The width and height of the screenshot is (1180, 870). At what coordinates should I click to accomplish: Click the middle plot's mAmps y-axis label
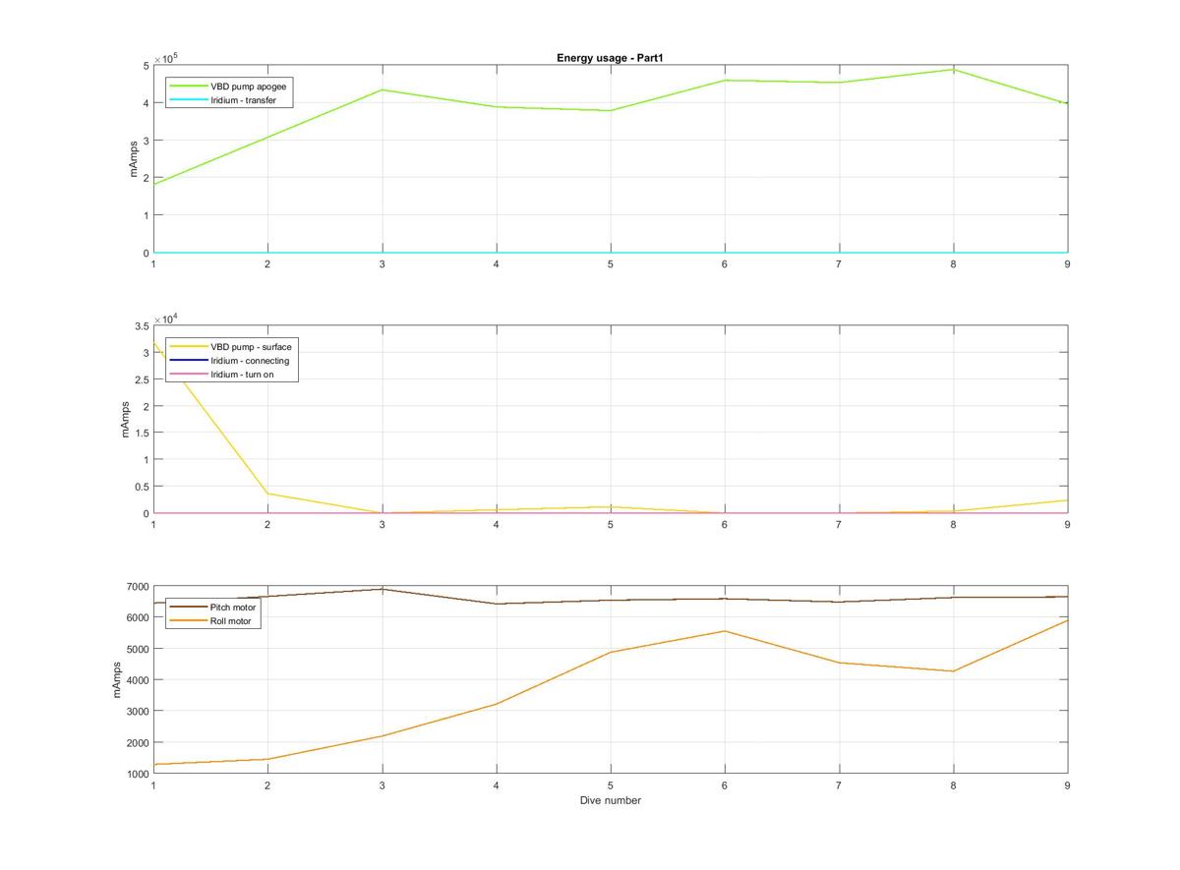click(125, 419)
